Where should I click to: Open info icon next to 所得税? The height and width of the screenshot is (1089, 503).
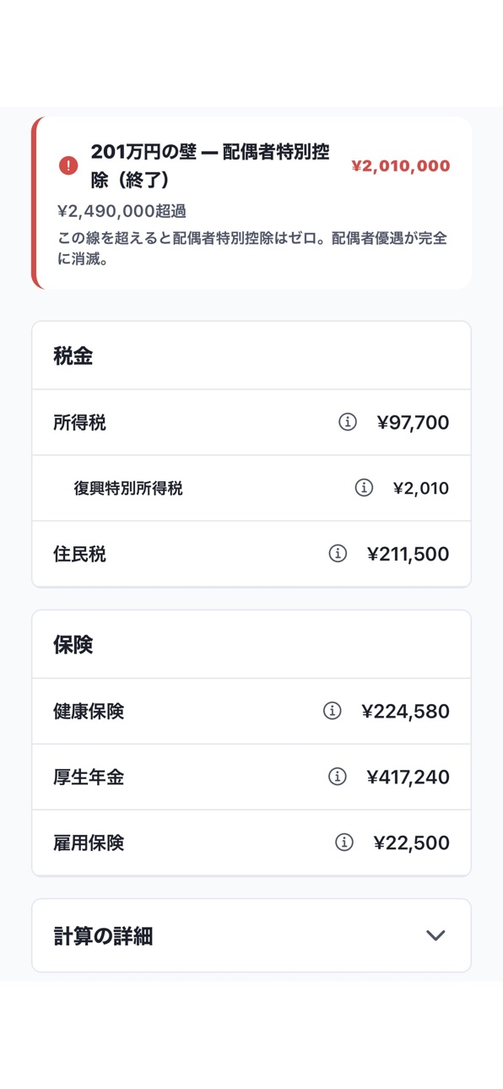pyautogui.click(x=348, y=422)
